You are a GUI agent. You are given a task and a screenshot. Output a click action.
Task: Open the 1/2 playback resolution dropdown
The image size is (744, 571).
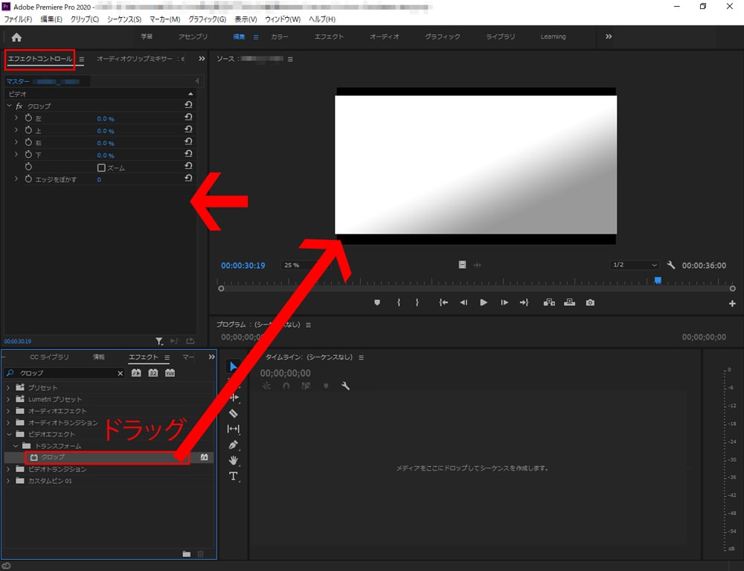[634, 265]
